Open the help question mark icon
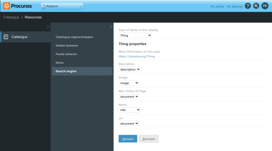 coord(248,6)
